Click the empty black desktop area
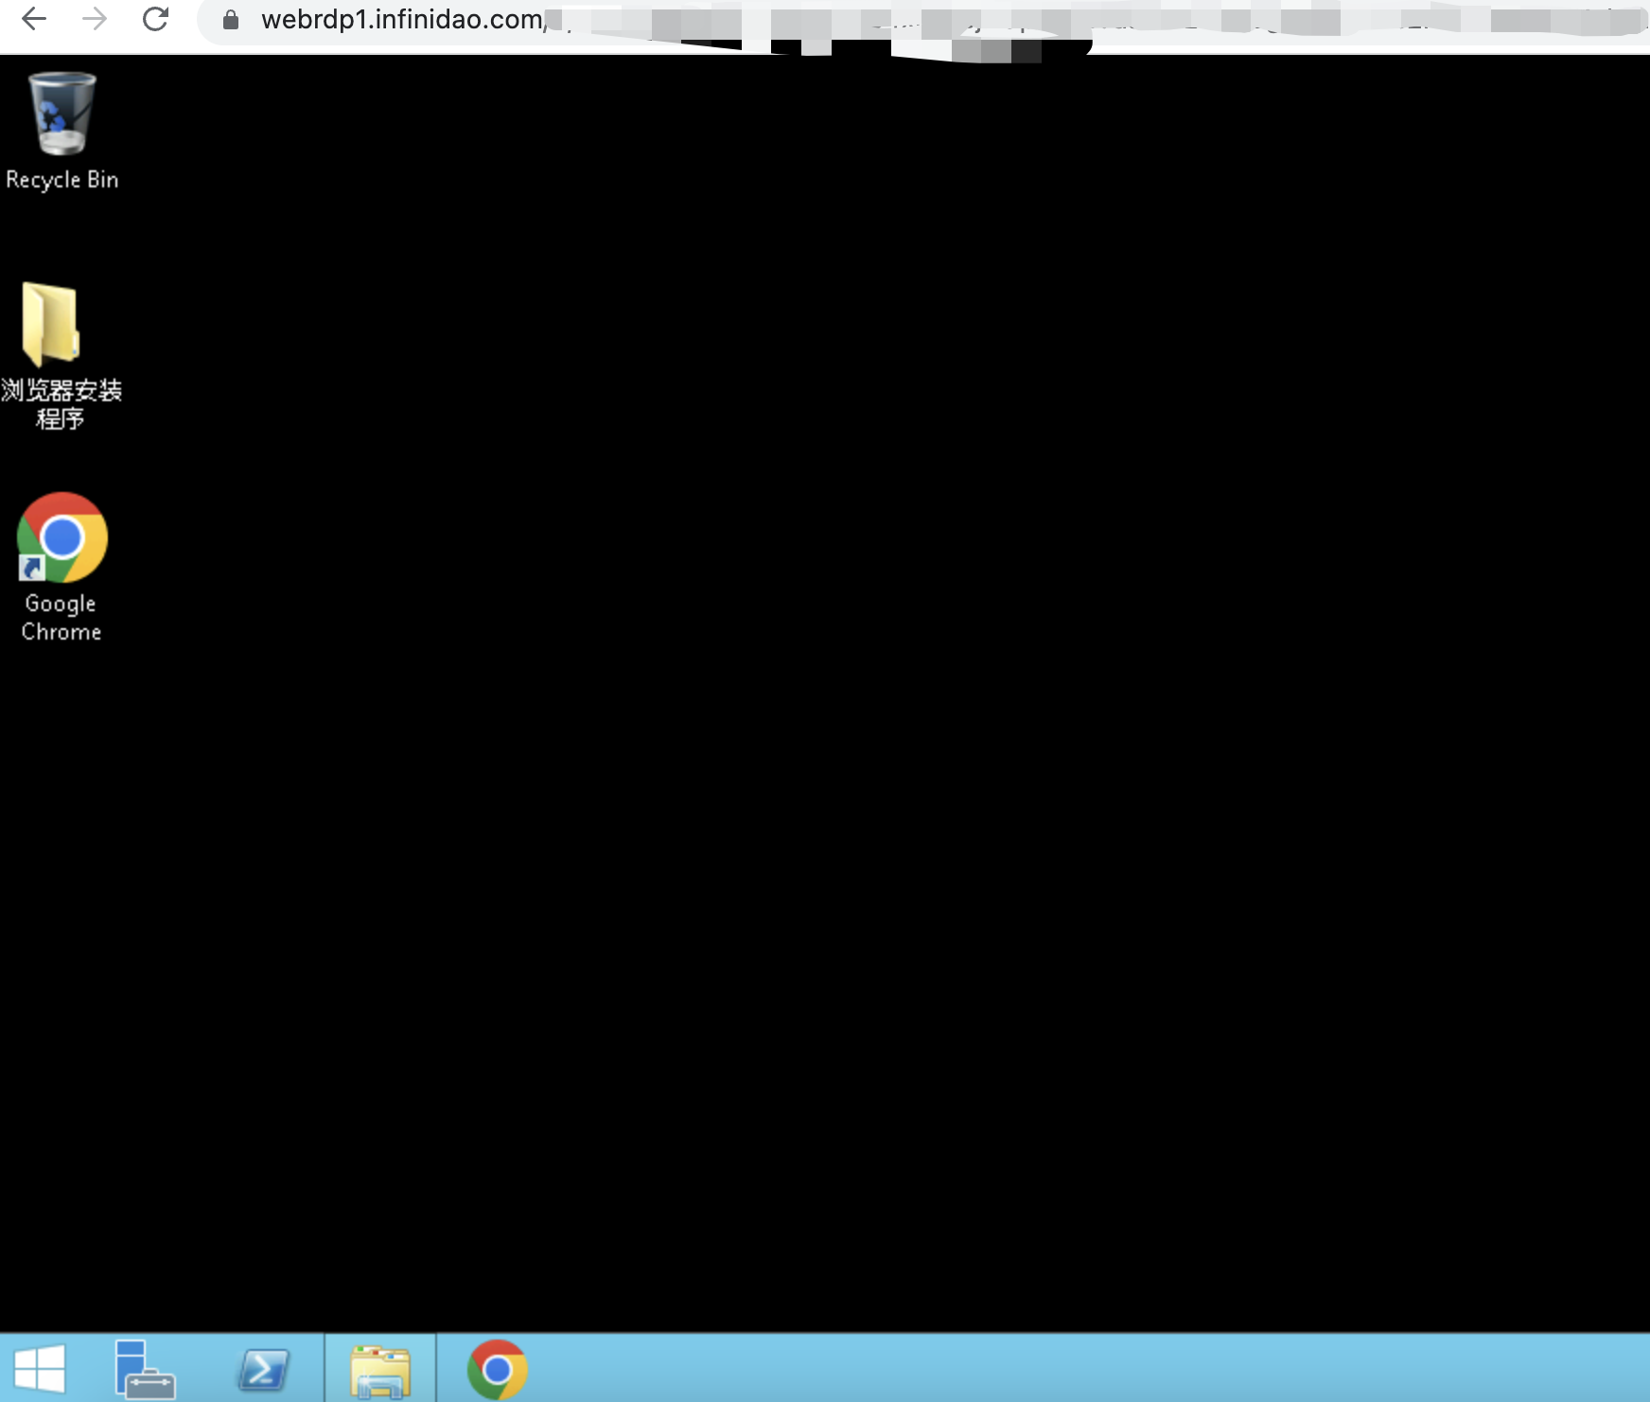The height and width of the screenshot is (1402, 1650). tap(851, 710)
